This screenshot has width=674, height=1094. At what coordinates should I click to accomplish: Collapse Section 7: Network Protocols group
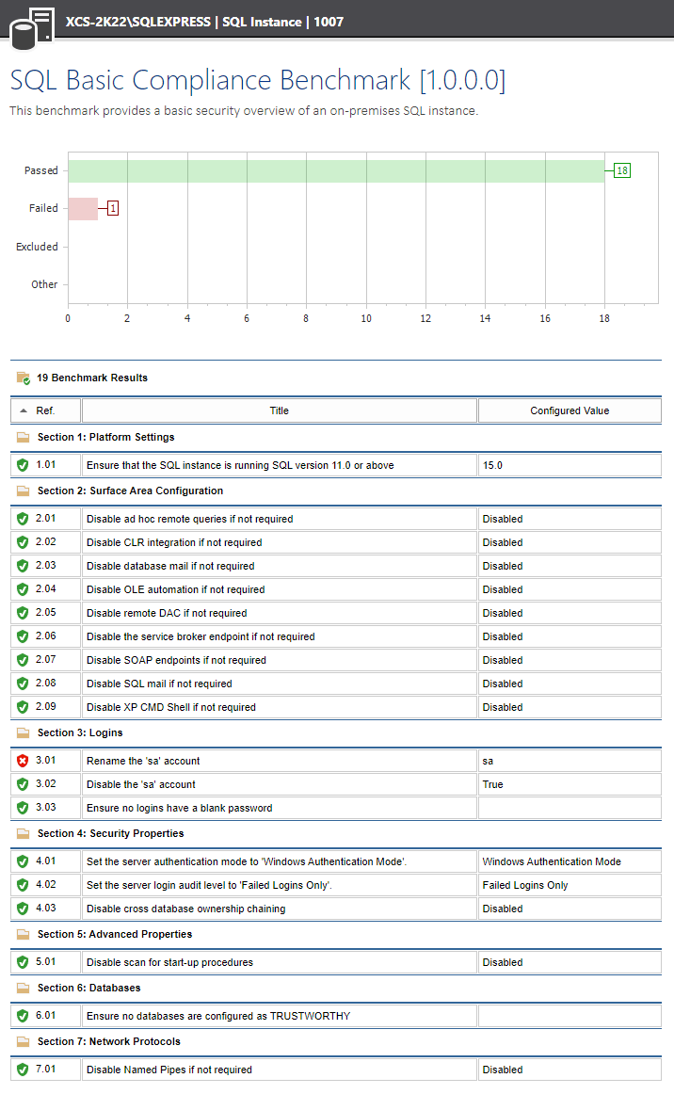tap(109, 1041)
